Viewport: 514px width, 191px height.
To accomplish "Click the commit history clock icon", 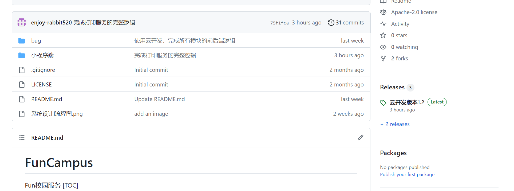I will click(x=331, y=23).
